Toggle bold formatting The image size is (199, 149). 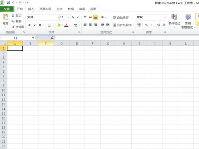[x=29, y=25]
